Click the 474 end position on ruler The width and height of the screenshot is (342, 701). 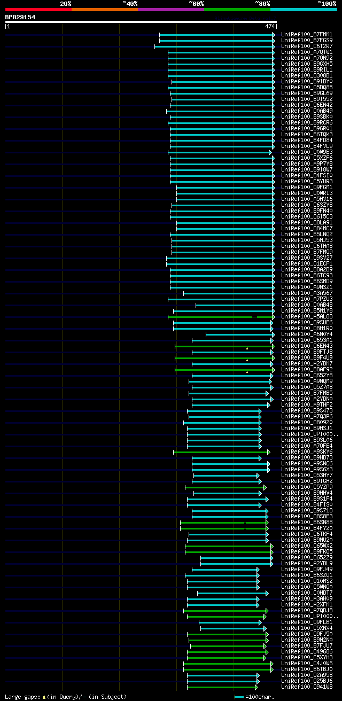pos(269,26)
